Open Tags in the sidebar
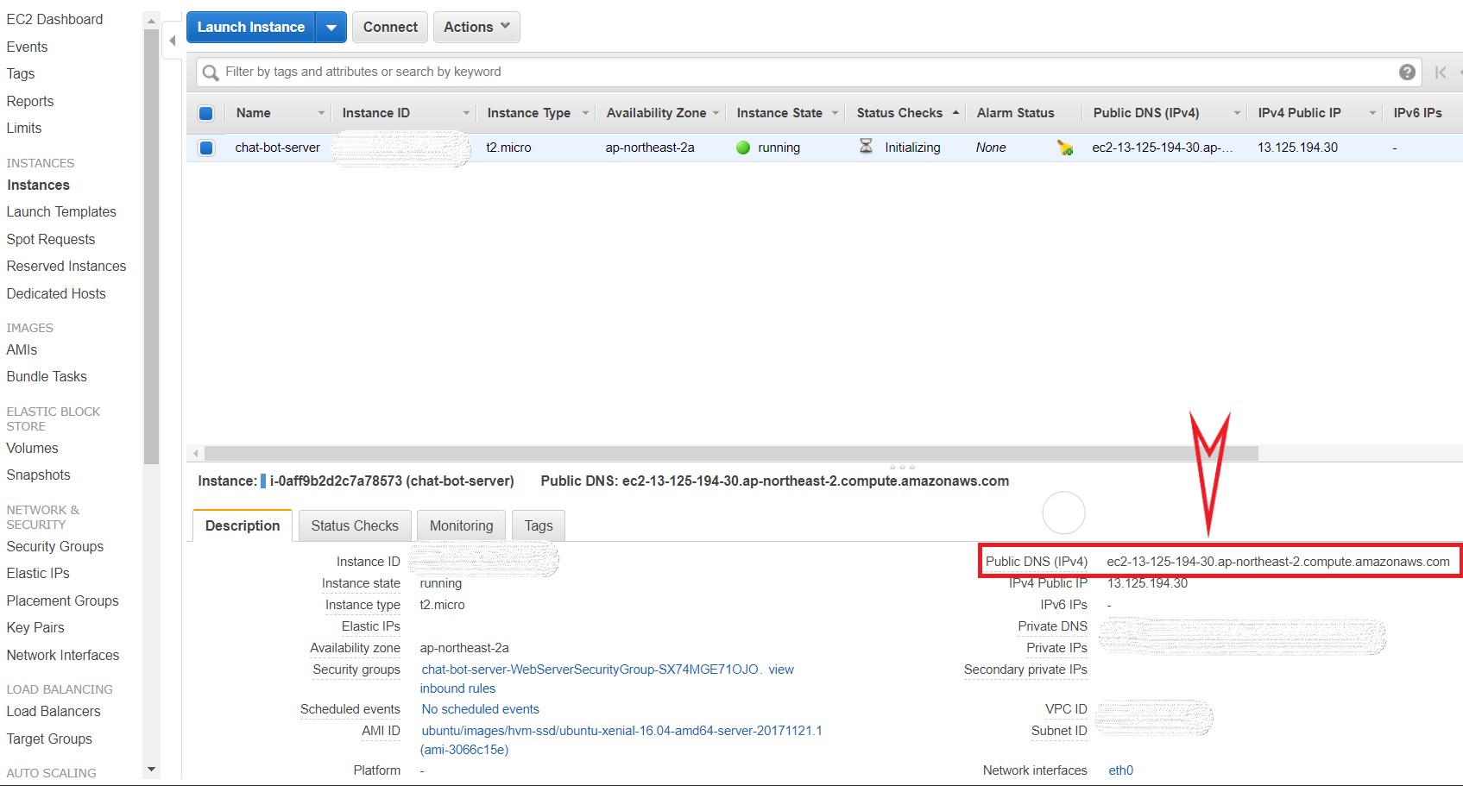The image size is (1463, 786). (21, 73)
